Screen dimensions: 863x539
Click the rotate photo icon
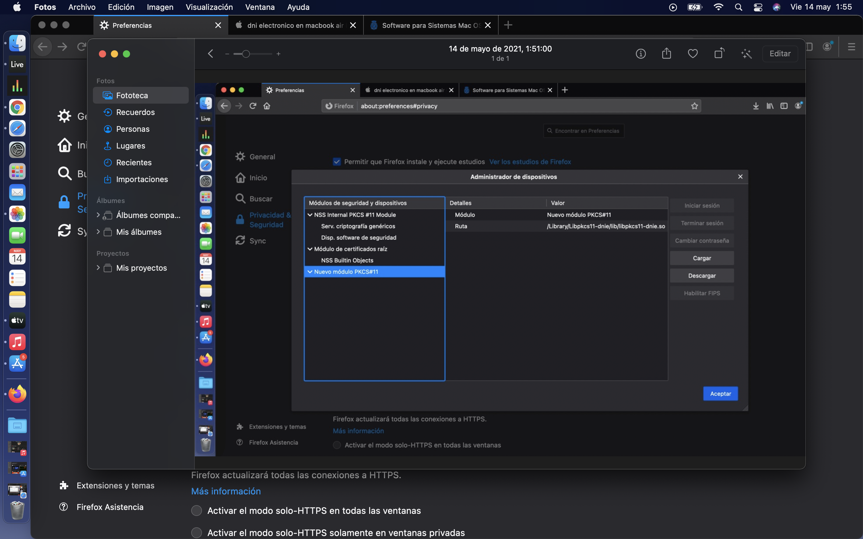point(719,54)
